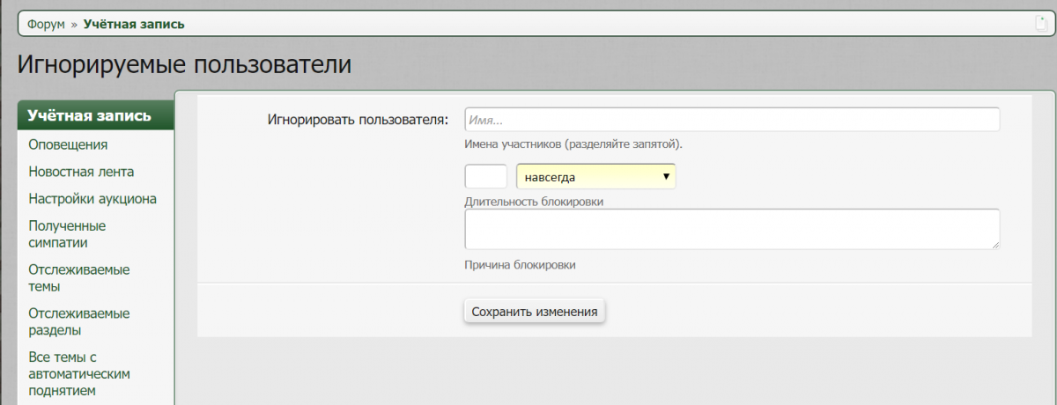Click "Форум" in the breadcrumb
This screenshot has width=1057, height=405.
tap(46, 24)
